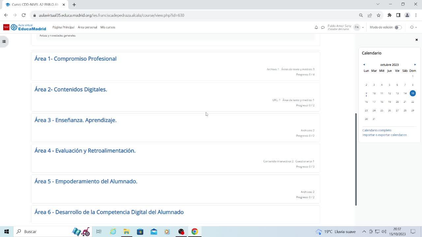Open Área 5 - Empoderamiento del Alumnado
Screen dimensions: 422x237
pos(86,181)
